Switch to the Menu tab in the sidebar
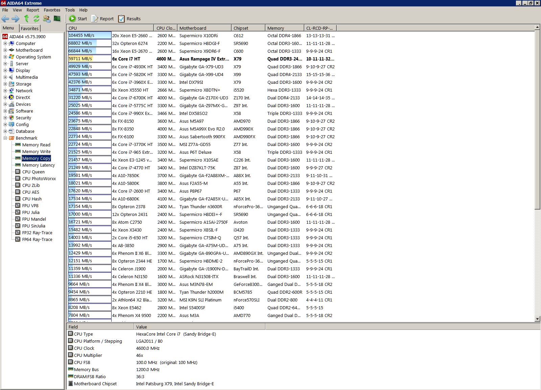Viewport: 541px width, 390px height. tap(9, 28)
